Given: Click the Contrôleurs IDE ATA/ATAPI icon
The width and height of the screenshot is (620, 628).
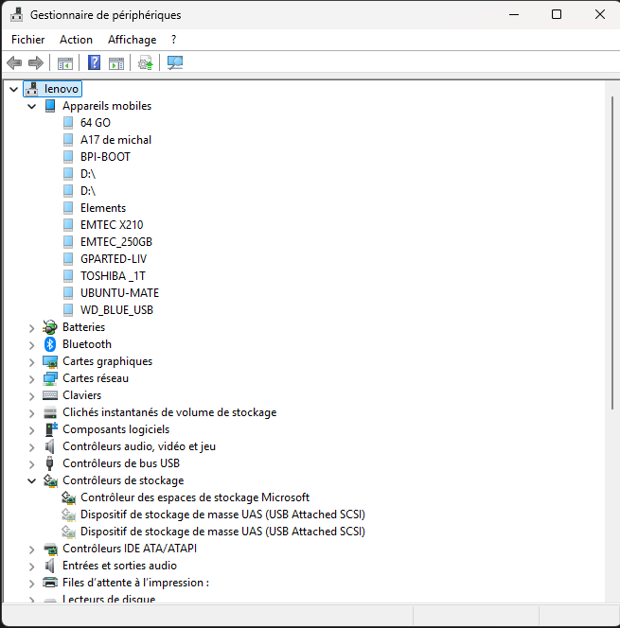Looking at the screenshot, I should [50, 549].
